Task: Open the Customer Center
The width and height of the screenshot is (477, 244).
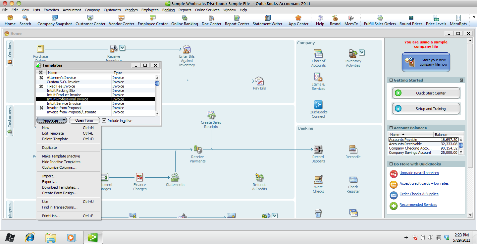Action: [90, 20]
